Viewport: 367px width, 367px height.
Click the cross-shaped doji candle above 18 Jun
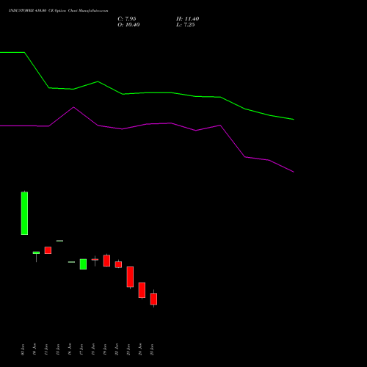(x=95, y=261)
